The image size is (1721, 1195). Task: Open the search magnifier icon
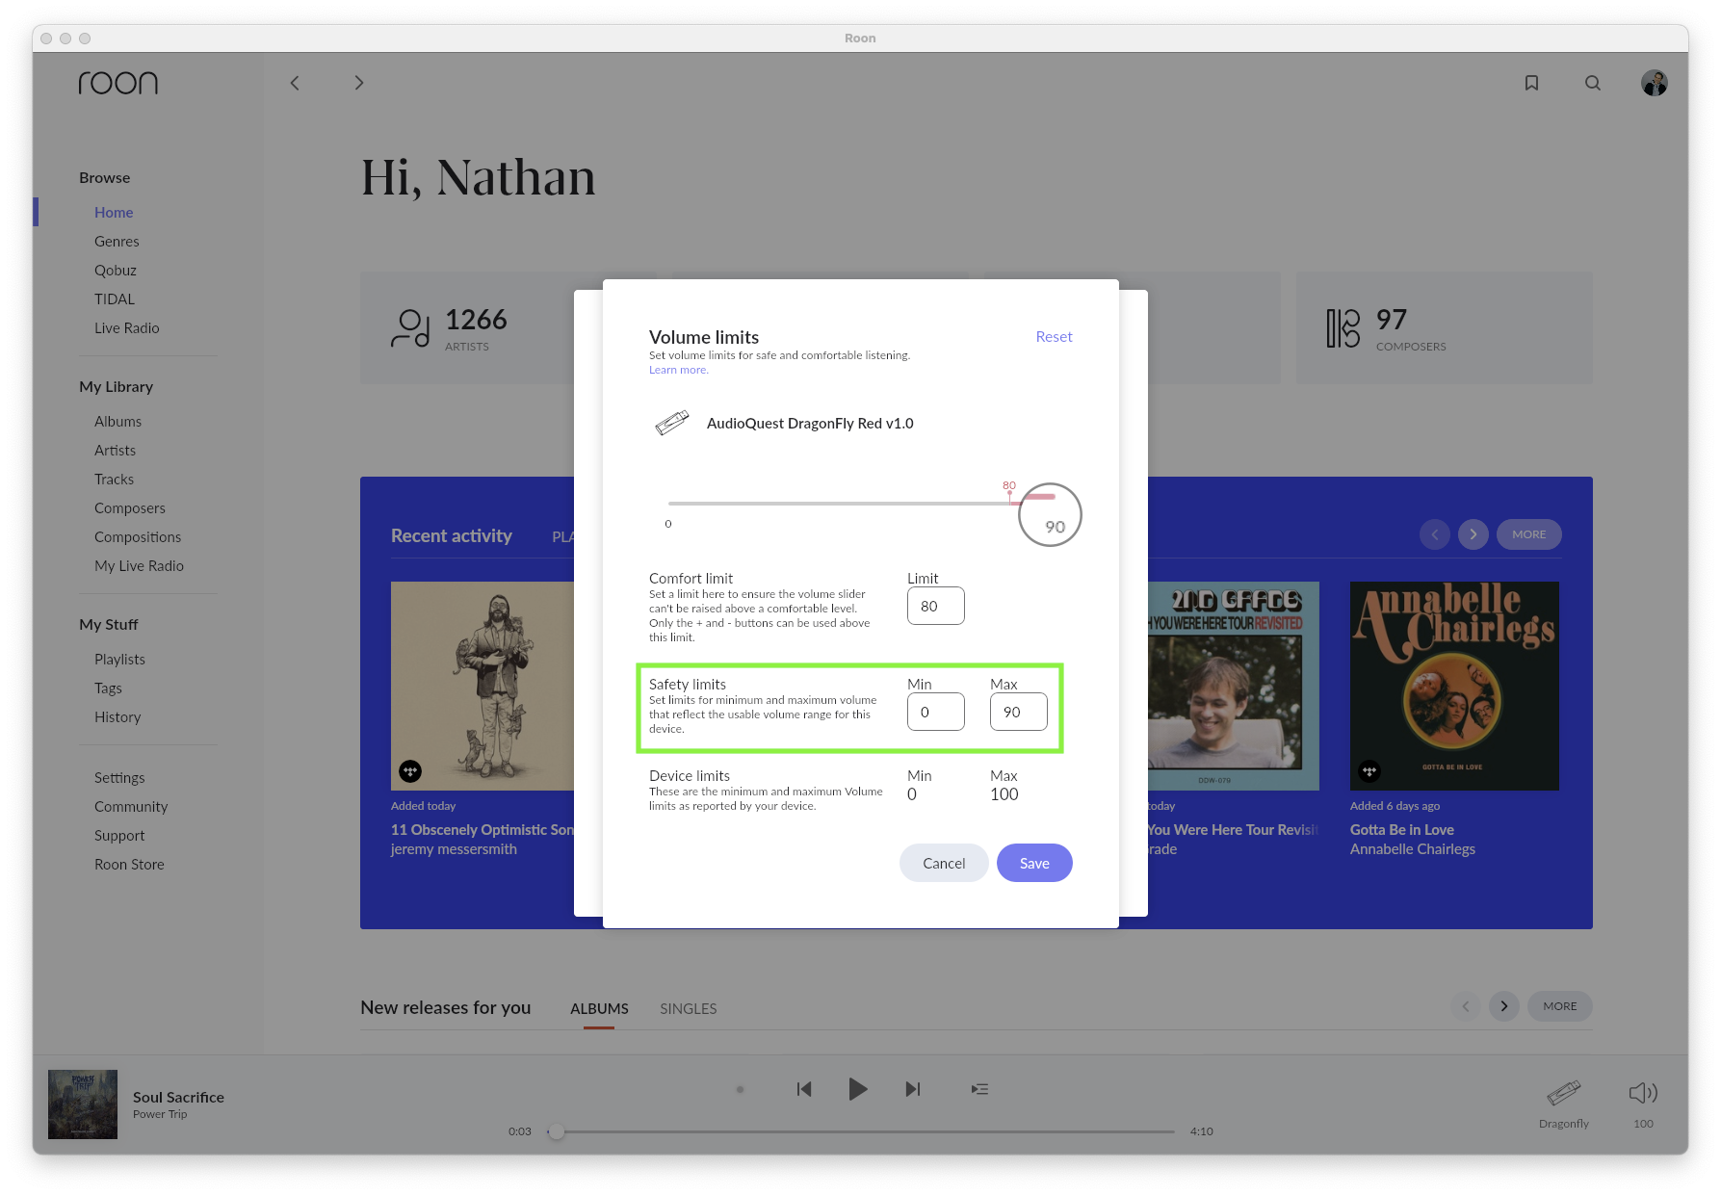1593,83
